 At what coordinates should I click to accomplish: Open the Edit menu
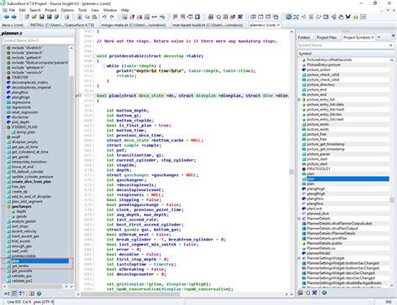(x=23, y=10)
